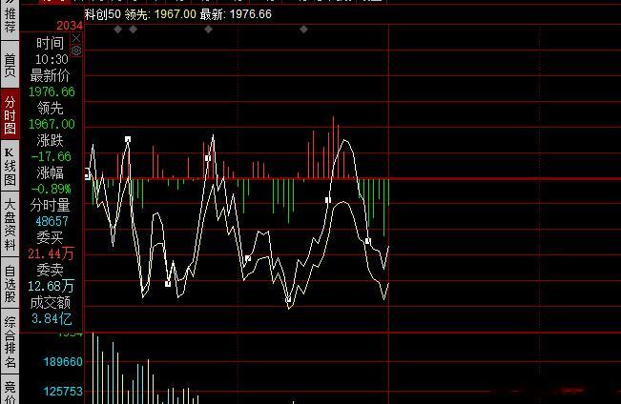Click the 12.68万 ask value
621x404 pixels.
[51, 286]
